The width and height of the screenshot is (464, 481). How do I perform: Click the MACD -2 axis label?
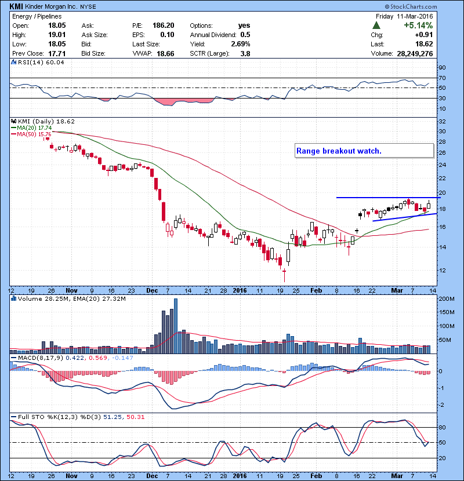[x=441, y=405]
